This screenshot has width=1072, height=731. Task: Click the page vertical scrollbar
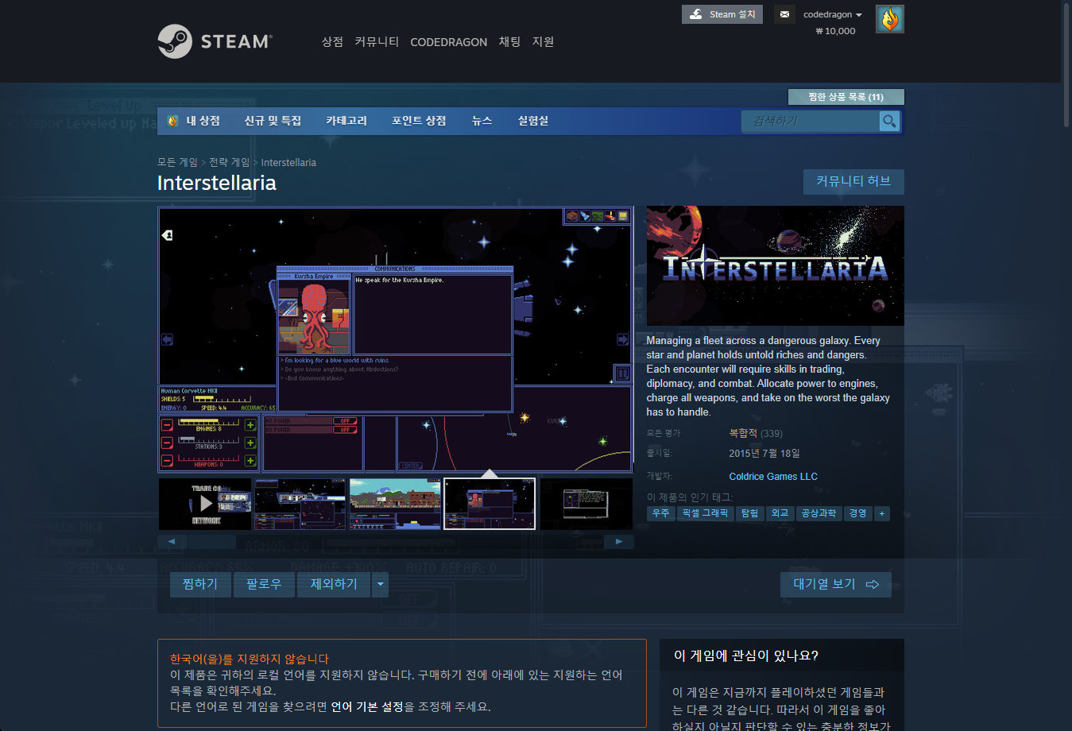click(1066, 64)
